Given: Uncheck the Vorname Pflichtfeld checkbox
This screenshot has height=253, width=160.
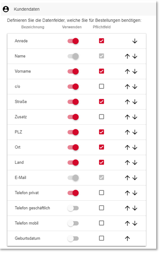Looking at the screenshot, I should point(102,71).
